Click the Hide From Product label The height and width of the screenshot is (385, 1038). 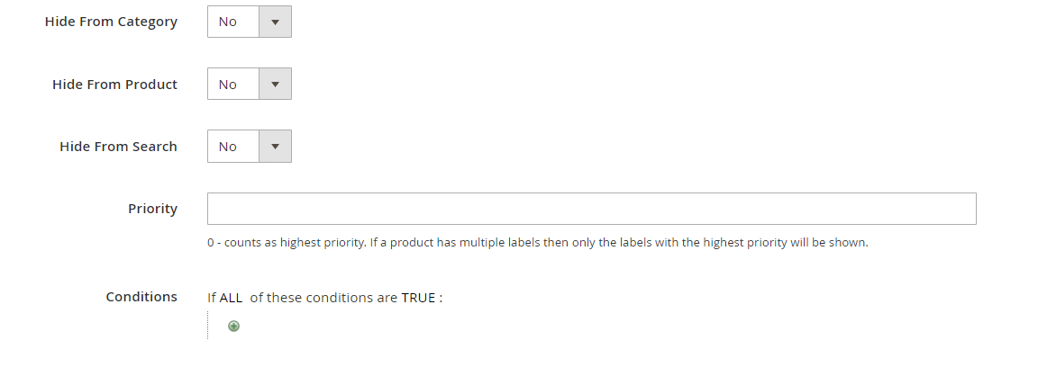pyautogui.click(x=114, y=85)
